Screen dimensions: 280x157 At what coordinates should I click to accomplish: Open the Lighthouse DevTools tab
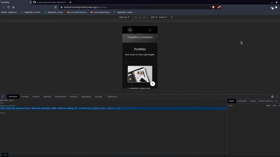[x=112, y=97]
